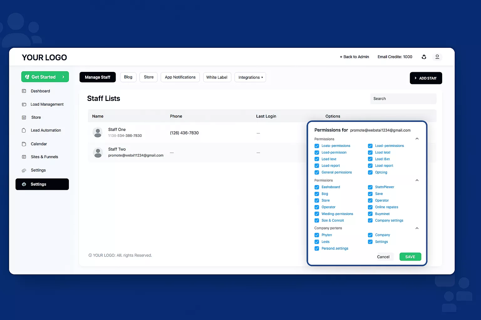The image size is (481, 320).
Task: Toggle the Online repates checkbox
Action: pyautogui.click(x=370, y=207)
